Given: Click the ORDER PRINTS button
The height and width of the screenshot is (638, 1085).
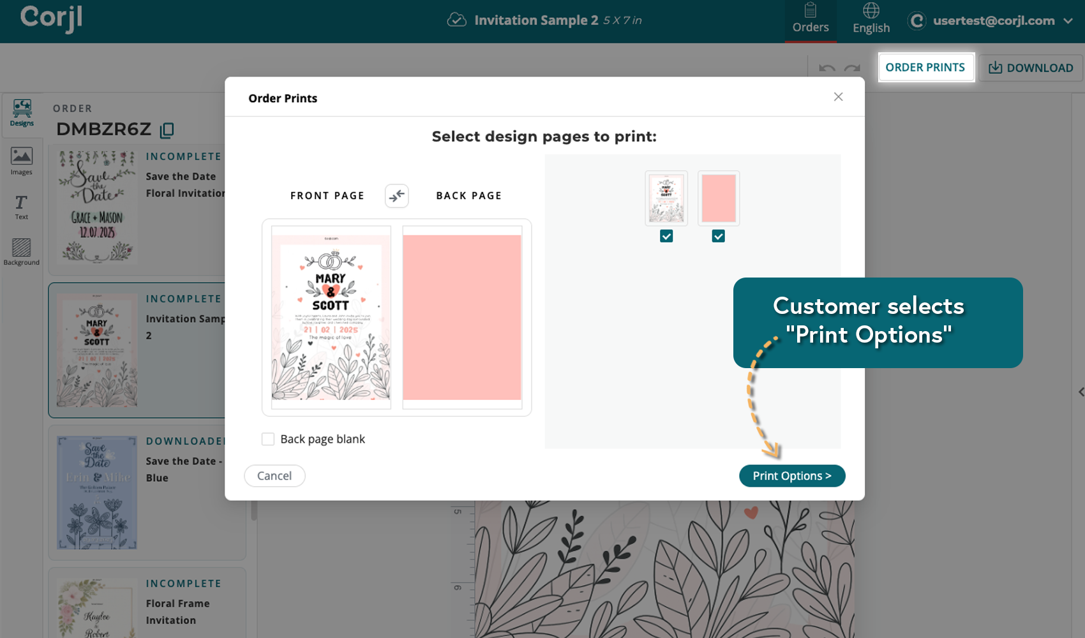Looking at the screenshot, I should 925,68.
